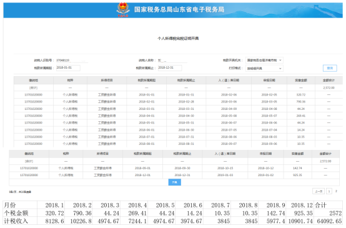Screen dimensions: 346x228
Task: Click the blue 开具 issue button
Action: (x=174, y=182)
